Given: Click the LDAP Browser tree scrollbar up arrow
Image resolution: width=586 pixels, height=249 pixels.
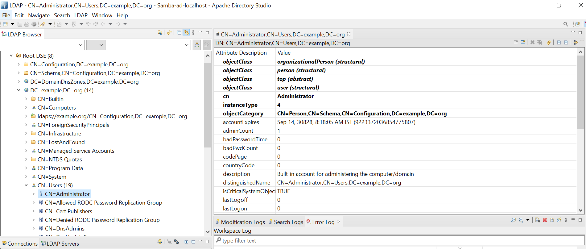Looking at the screenshot, I should pos(208,56).
